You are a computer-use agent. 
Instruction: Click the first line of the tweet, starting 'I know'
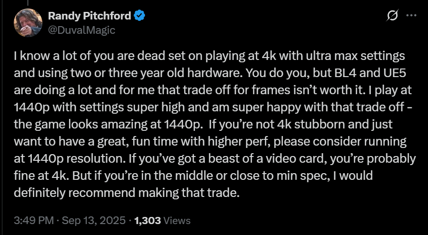pos(209,57)
